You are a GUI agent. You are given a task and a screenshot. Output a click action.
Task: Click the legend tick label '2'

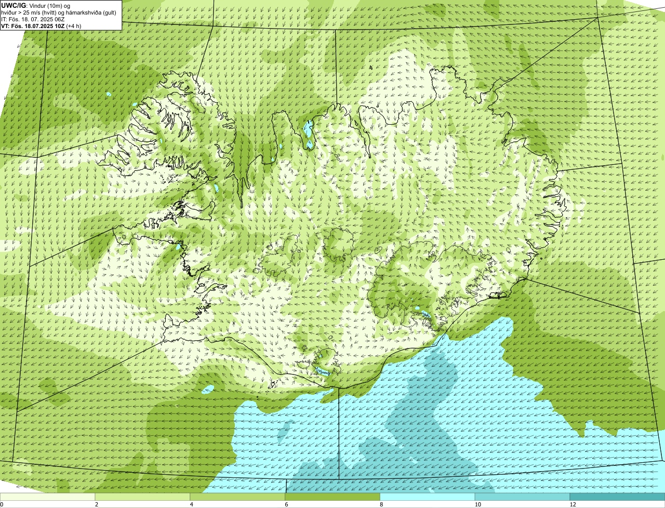point(97,504)
